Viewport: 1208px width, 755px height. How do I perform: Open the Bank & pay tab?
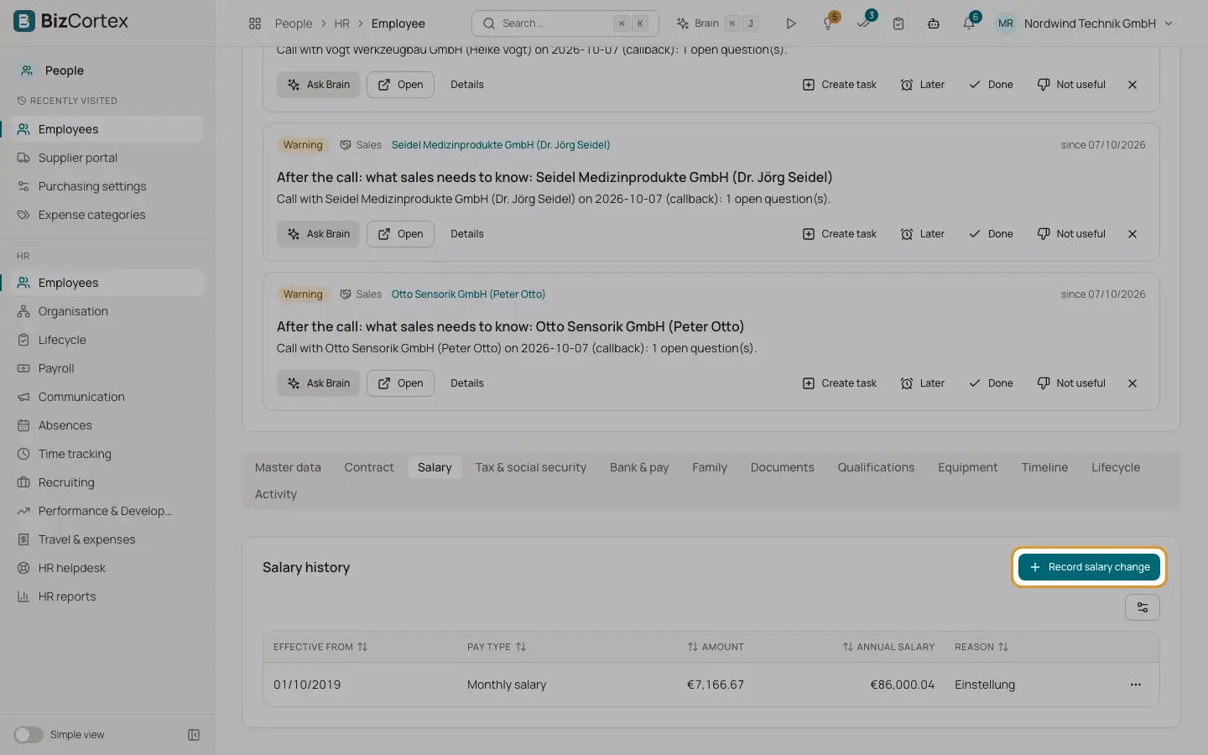pos(639,467)
